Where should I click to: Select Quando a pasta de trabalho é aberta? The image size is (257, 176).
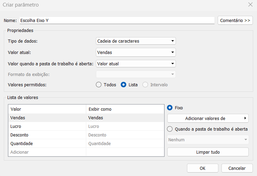[170, 129]
